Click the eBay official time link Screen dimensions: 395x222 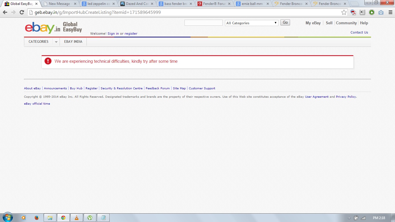click(x=37, y=104)
